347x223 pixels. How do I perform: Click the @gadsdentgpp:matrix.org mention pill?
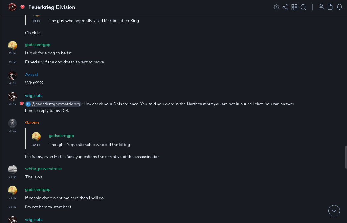click(x=53, y=104)
